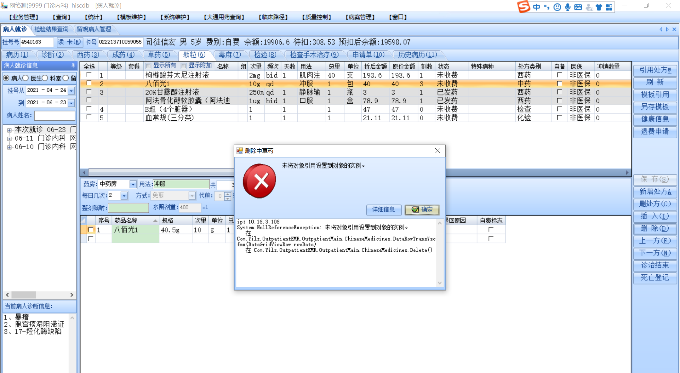This screenshot has width=680, height=373.
Task: Click the Sogou skin shirt icon
Action: pyautogui.click(x=599, y=7)
